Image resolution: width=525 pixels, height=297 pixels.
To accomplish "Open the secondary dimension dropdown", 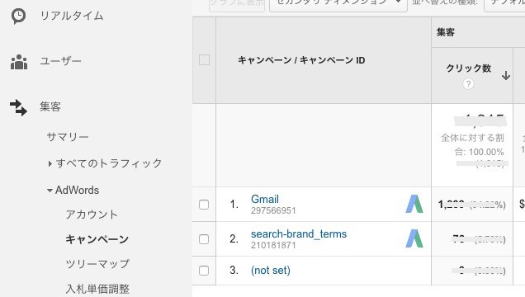I will [338, 3].
